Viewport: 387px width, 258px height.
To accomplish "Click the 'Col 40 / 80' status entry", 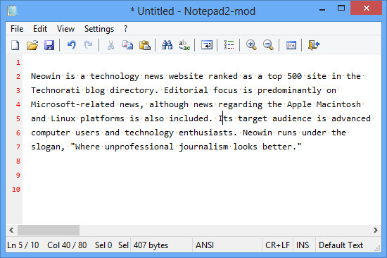I will (x=67, y=245).
